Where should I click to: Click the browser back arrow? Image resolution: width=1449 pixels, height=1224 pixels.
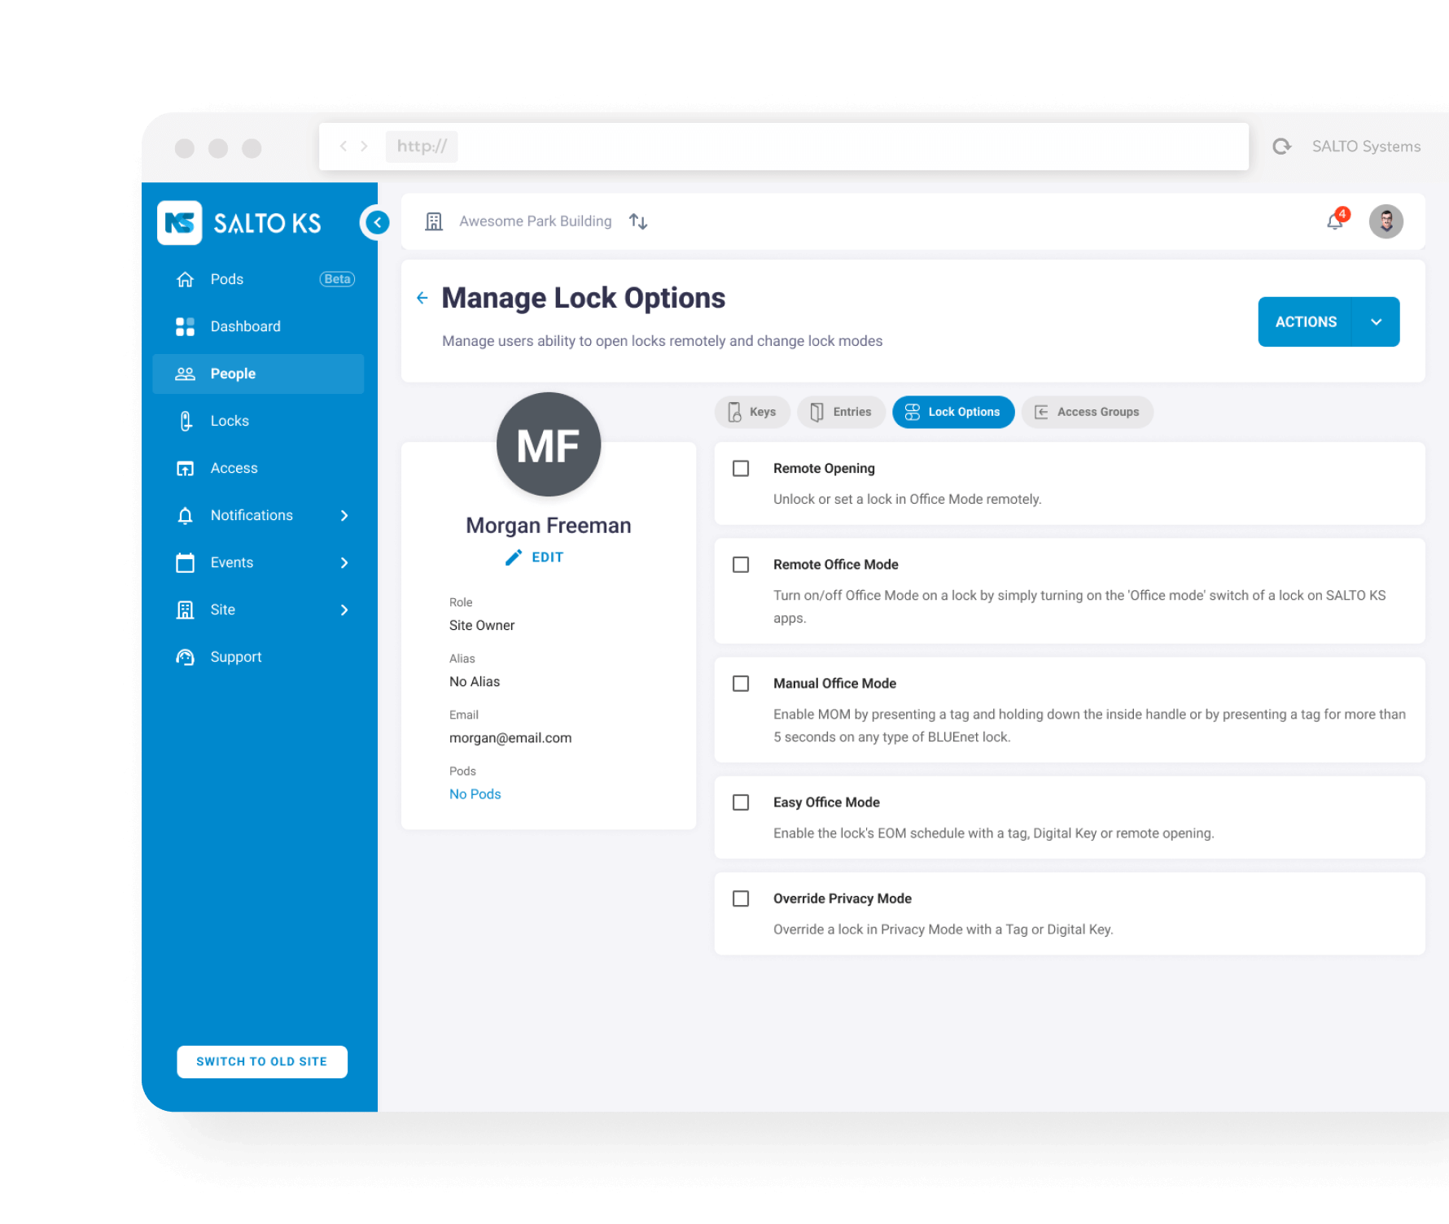[x=344, y=146]
